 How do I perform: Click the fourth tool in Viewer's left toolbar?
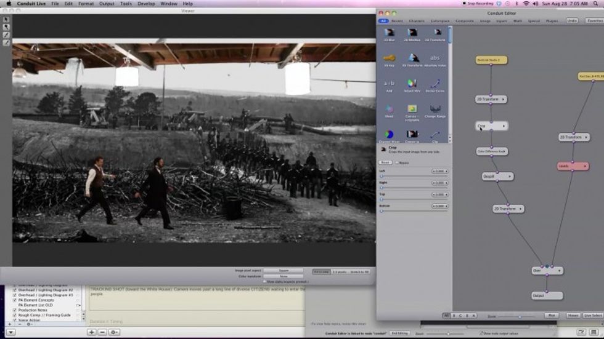click(x=6, y=43)
